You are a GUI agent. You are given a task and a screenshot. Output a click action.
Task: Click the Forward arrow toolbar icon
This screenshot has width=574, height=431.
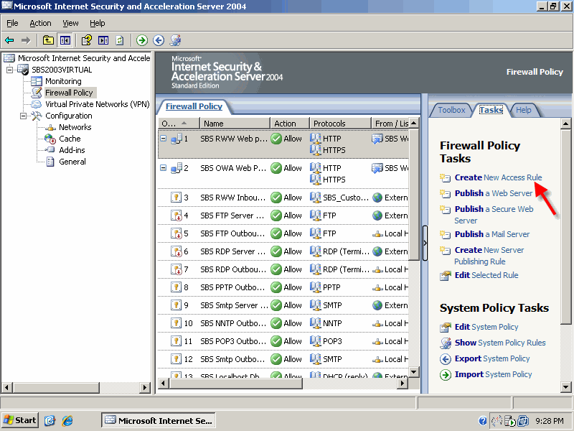(x=26, y=40)
